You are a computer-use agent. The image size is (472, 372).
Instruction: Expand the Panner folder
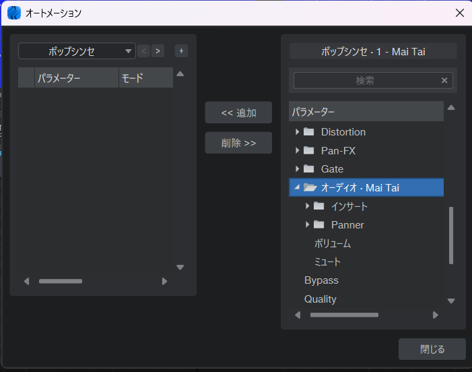click(307, 224)
